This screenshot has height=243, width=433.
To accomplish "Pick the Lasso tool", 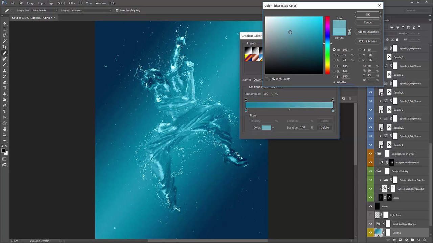I will (5, 35).
